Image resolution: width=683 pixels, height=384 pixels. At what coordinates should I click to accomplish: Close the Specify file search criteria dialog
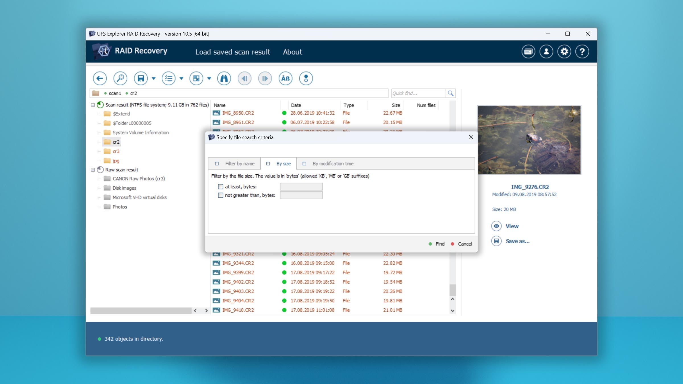(x=471, y=137)
